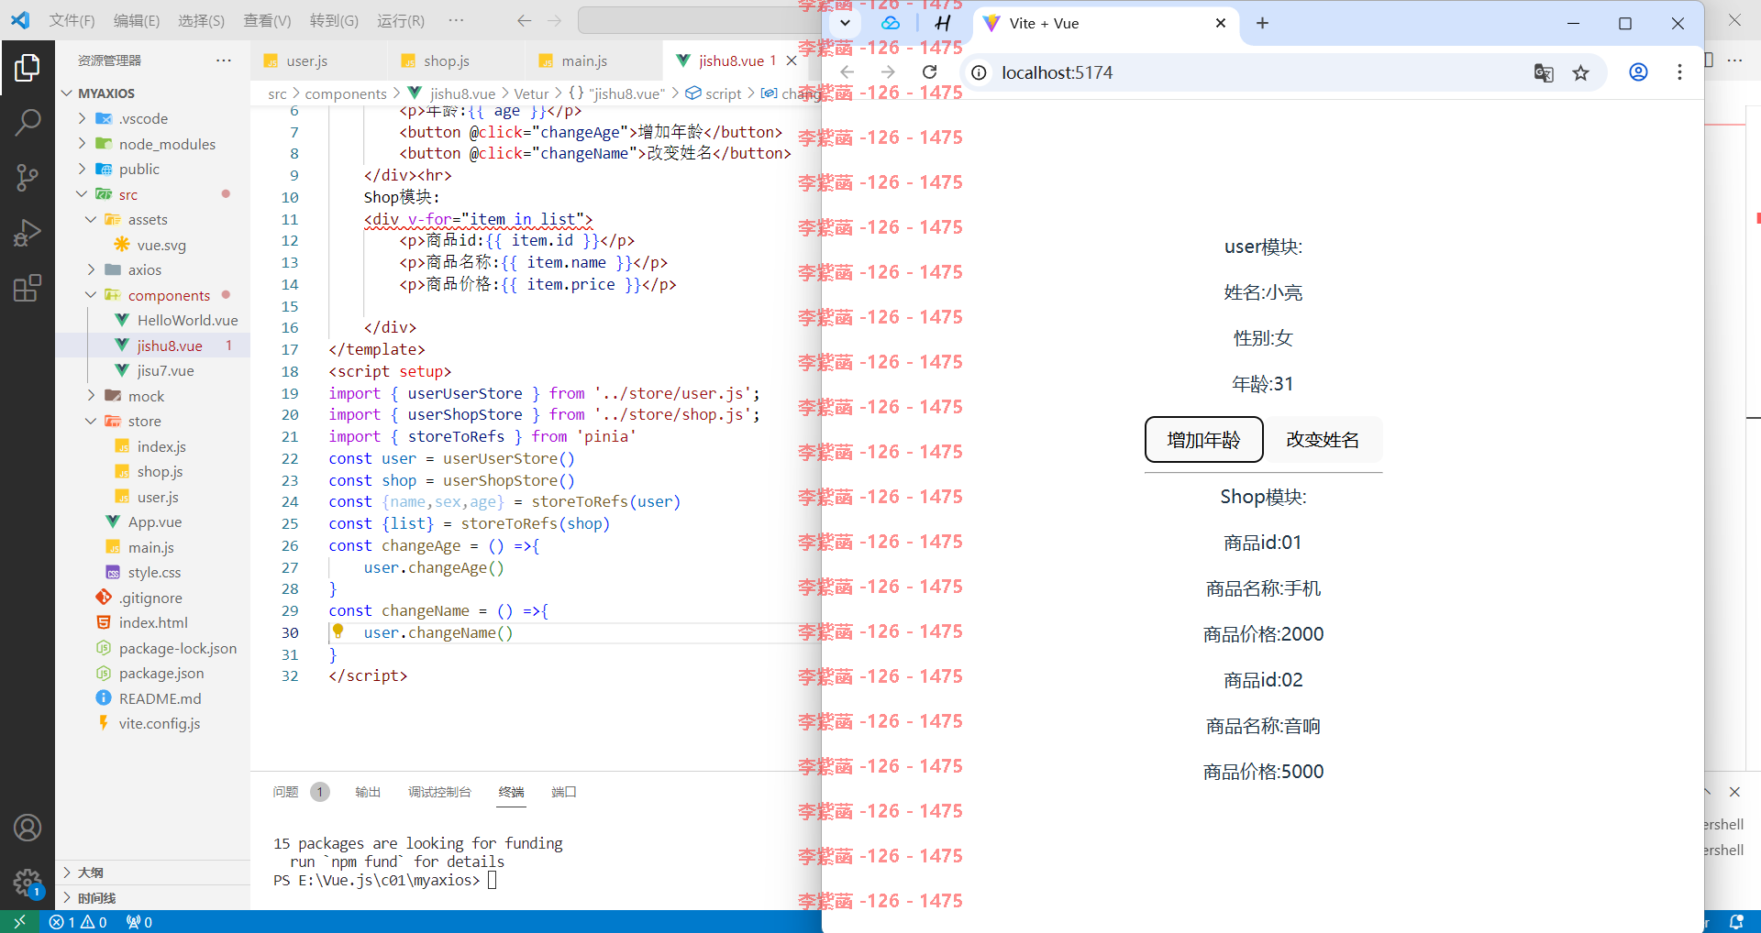Image resolution: width=1761 pixels, height=933 pixels.
Task: Open style.css in the explorer
Action: pyautogui.click(x=154, y=572)
